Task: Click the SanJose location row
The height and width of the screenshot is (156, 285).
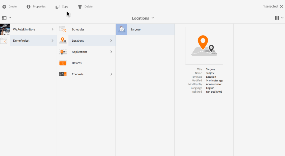Action: pyautogui.click(x=145, y=29)
